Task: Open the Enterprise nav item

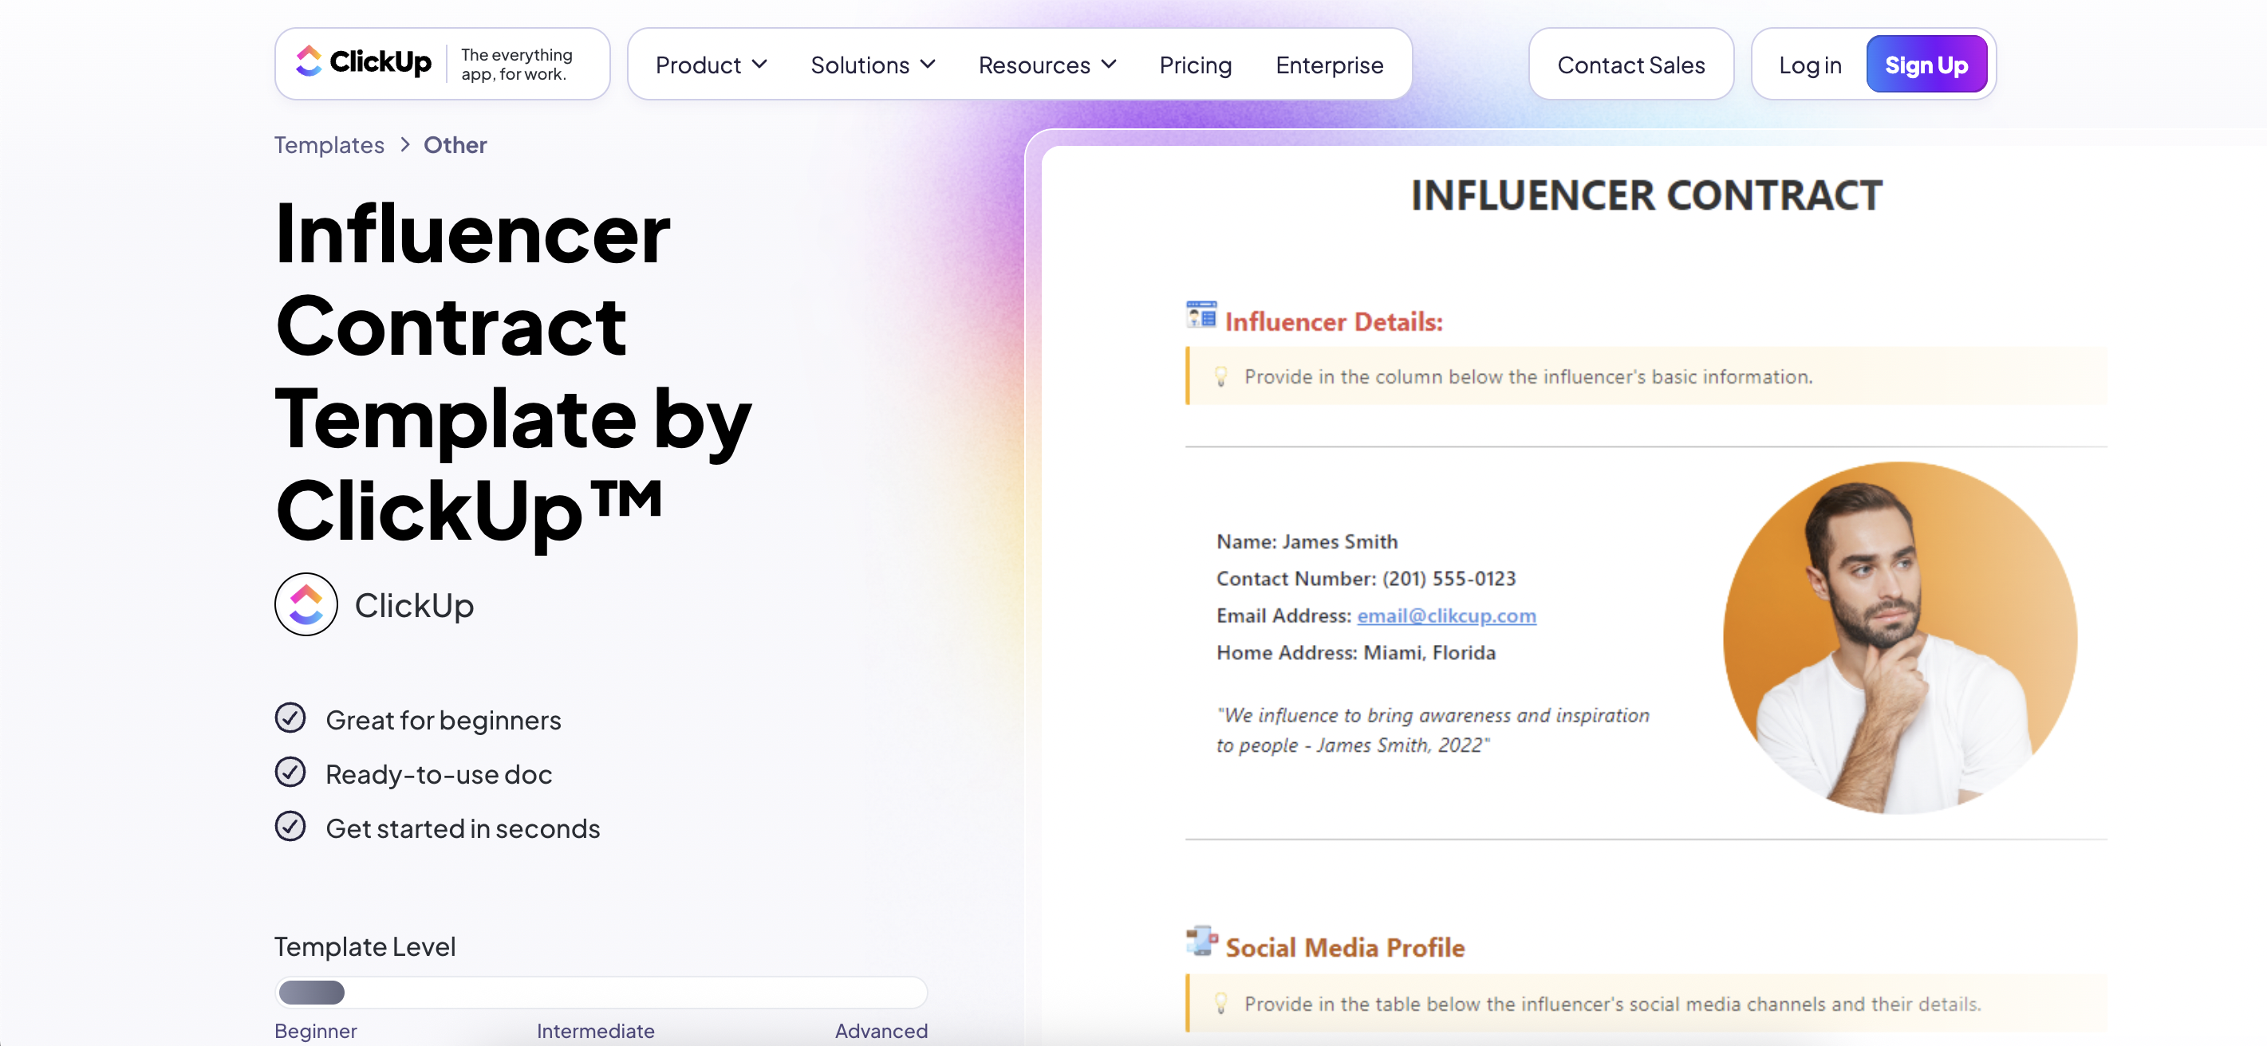Action: 1329,65
